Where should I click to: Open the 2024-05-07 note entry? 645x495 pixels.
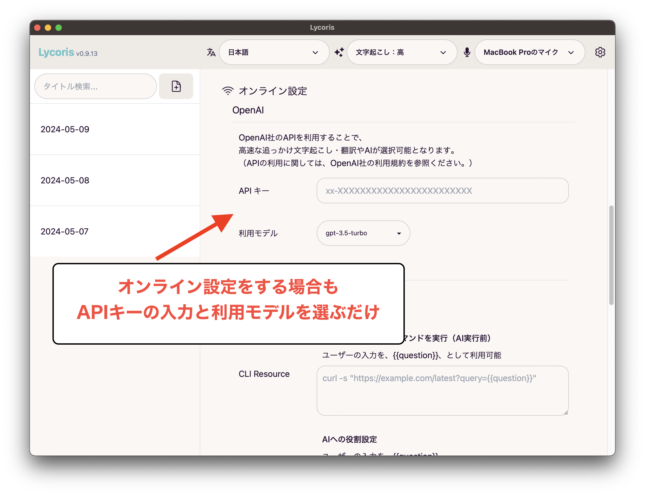(x=115, y=231)
